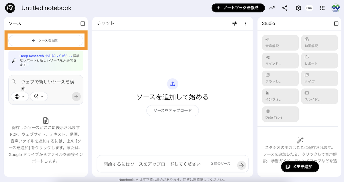The image size is (344, 182).
Task: Expand the research mode dropdown
Action: (39, 97)
